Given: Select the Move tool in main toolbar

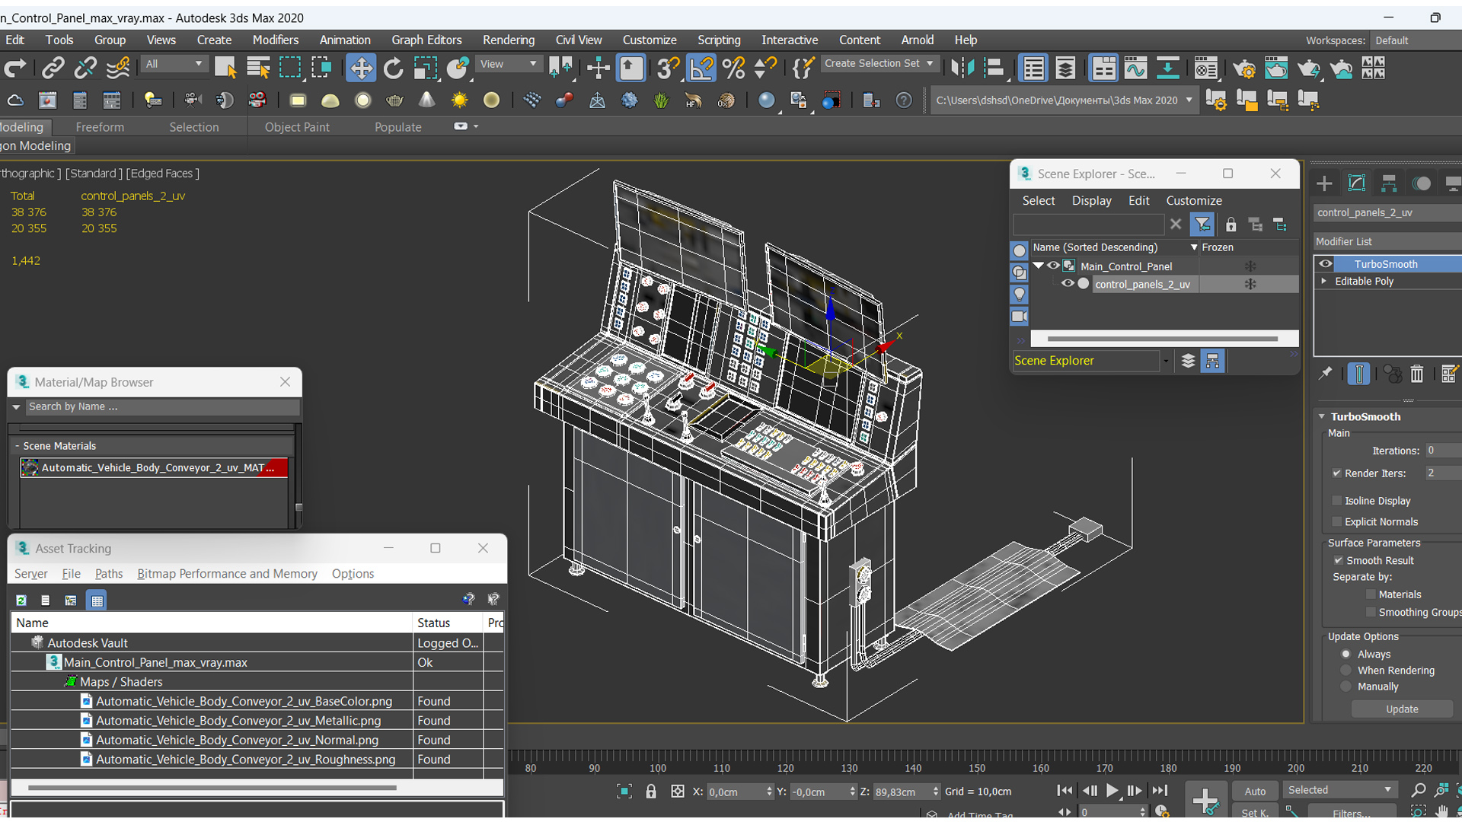Looking at the screenshot, I should (360, 68).
